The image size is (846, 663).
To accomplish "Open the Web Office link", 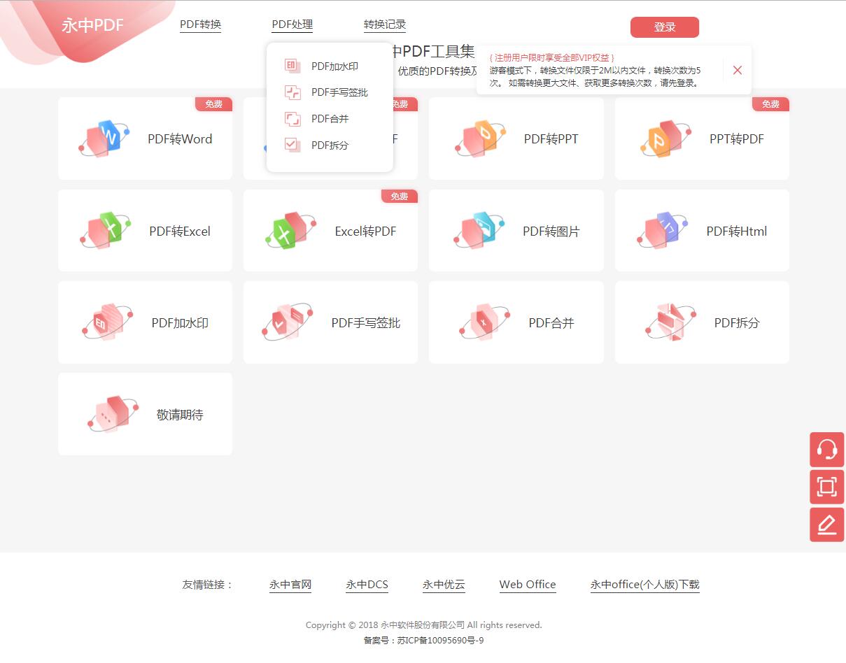I will [528, 585].
